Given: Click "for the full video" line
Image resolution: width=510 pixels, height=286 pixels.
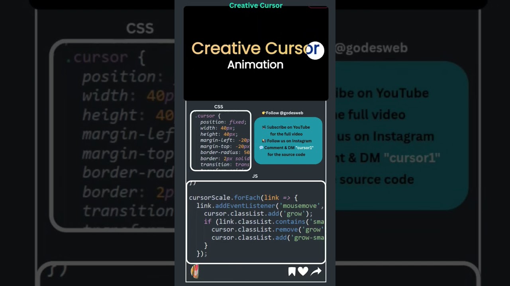Looking at the screenshot, I should (286, 134).
